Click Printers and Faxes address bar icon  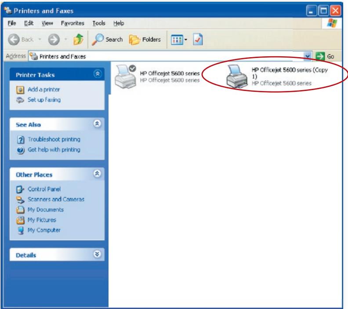[x=33, y=56]
